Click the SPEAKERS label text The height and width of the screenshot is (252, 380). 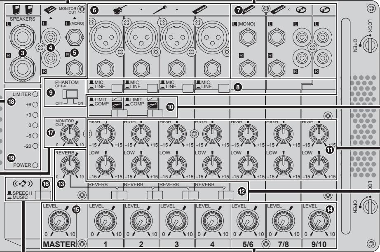(23, 19)
